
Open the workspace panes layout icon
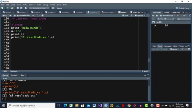coord(53,8)
